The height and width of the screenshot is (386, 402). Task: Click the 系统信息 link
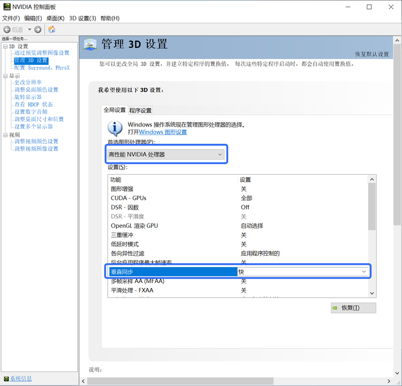click(21, 379)
